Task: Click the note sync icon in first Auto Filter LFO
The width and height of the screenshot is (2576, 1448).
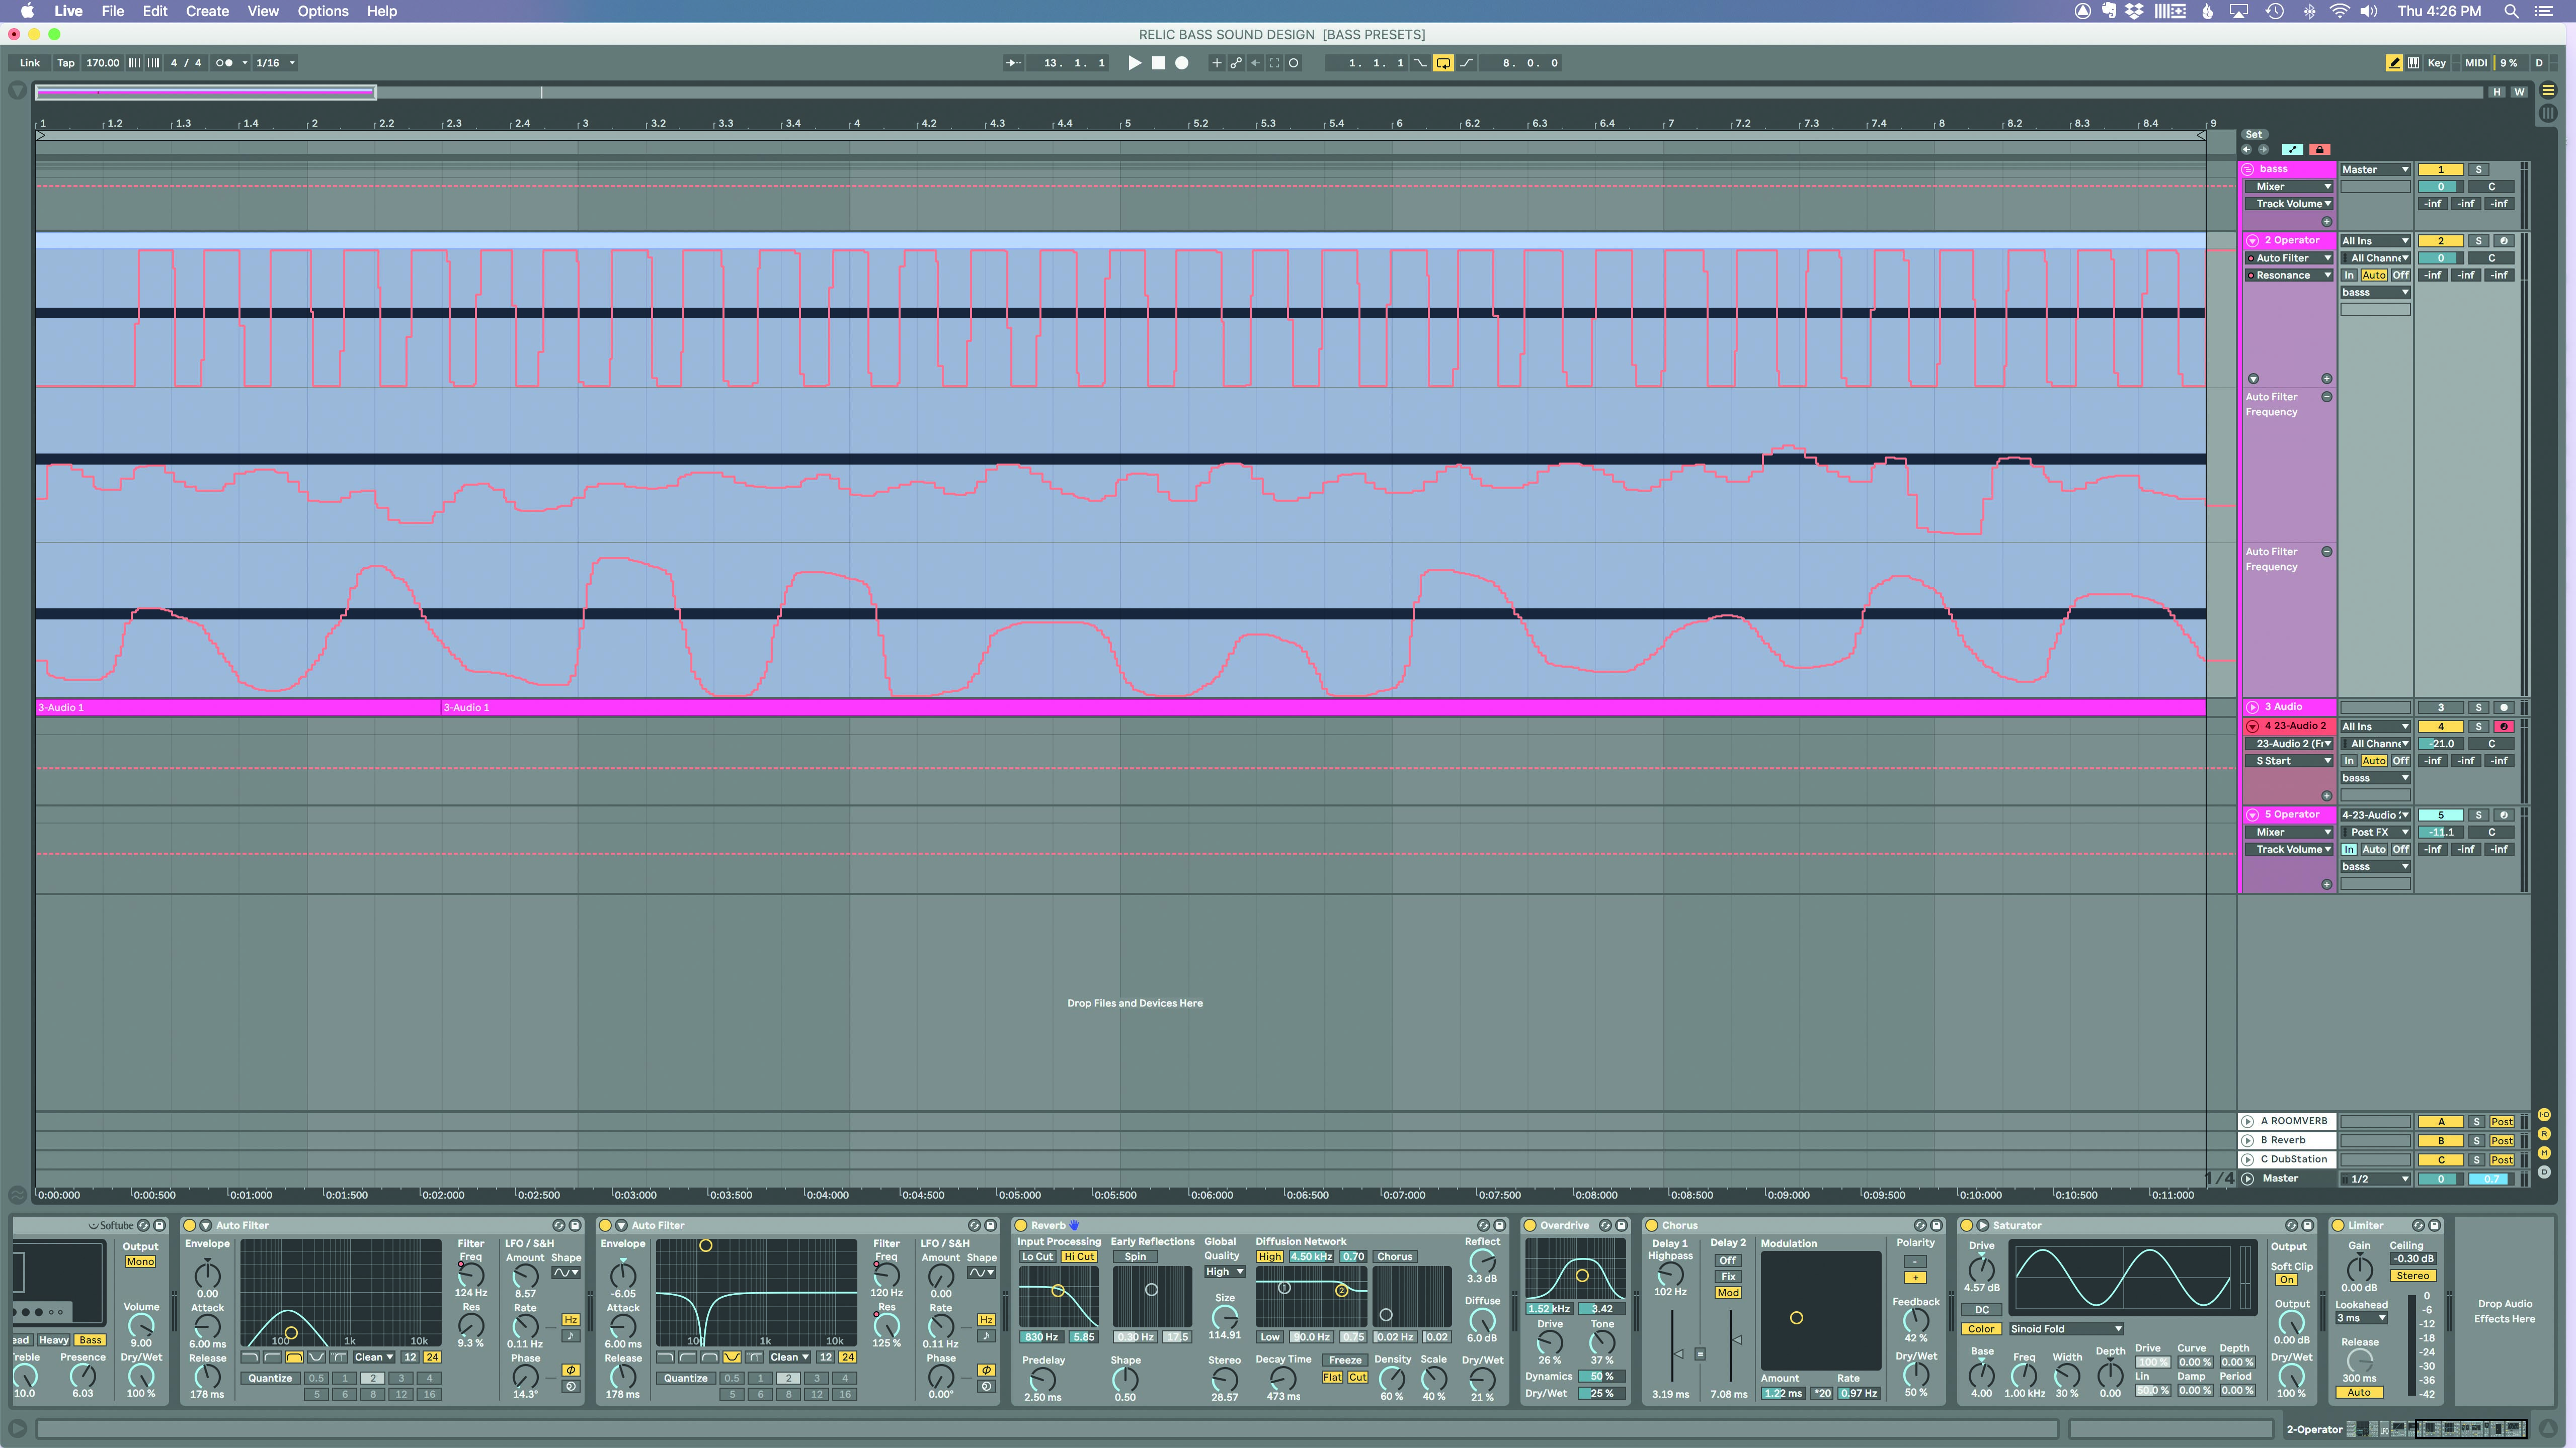Action: click(570, 1336)
